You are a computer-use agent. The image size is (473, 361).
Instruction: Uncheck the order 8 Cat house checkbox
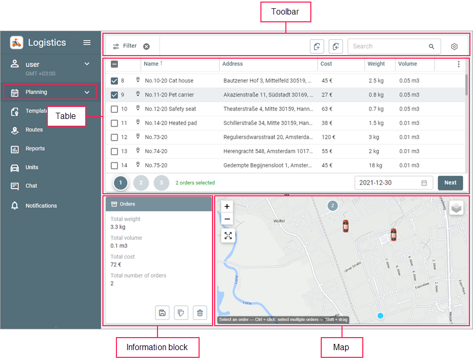coord(114,81)
